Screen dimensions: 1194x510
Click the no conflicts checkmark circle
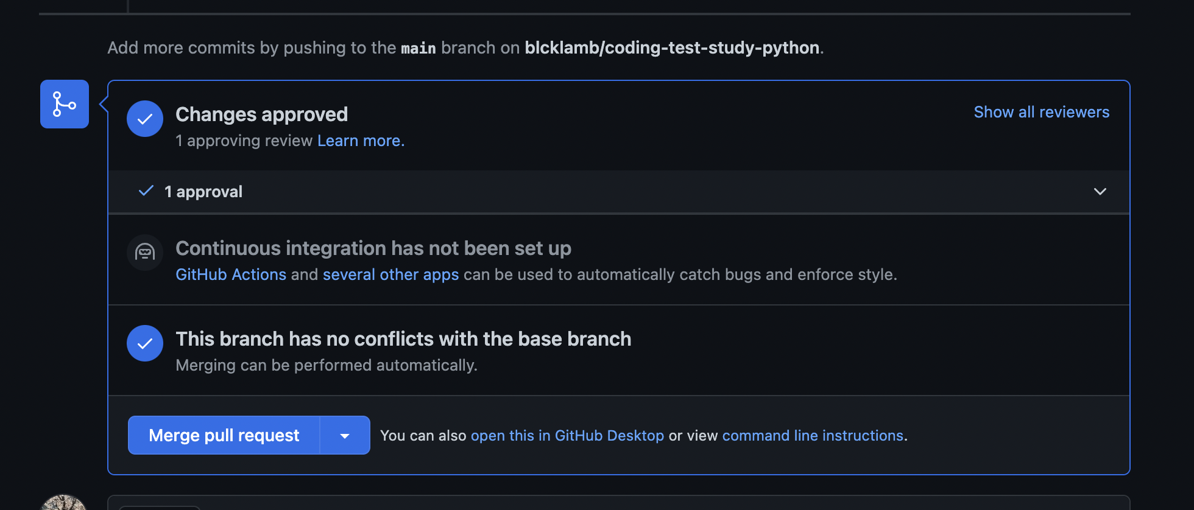(x=145, y=343)
